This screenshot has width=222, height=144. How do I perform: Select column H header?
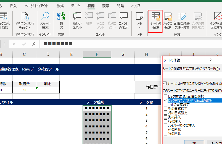tap(146, 54)
